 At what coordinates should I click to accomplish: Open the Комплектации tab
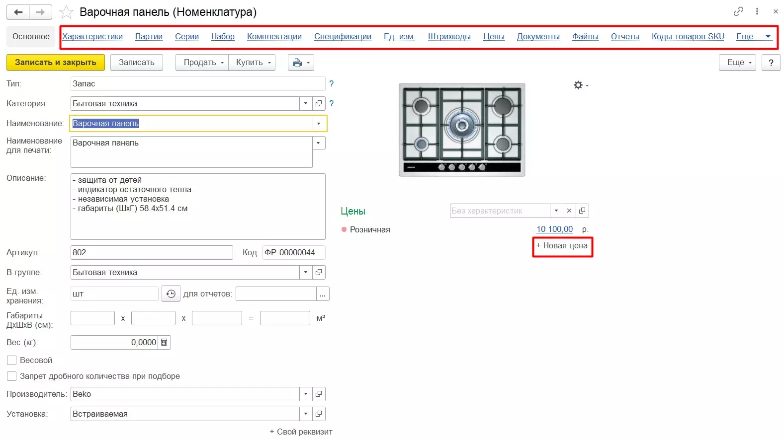pyautogui.click(x=274, y=36)
